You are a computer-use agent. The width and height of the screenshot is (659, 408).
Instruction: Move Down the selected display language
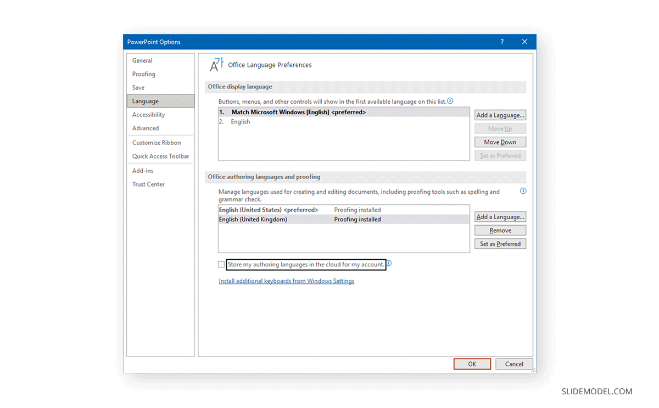[x=500, y=142]
